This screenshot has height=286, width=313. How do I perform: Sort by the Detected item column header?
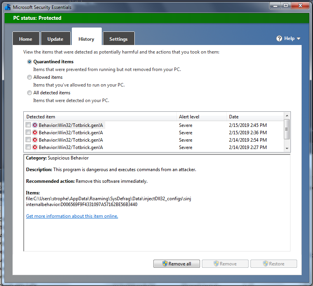click(101, 117)
